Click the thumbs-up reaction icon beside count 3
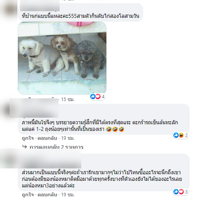The width and height of the screenshot is (202, 199). [176, 192]
